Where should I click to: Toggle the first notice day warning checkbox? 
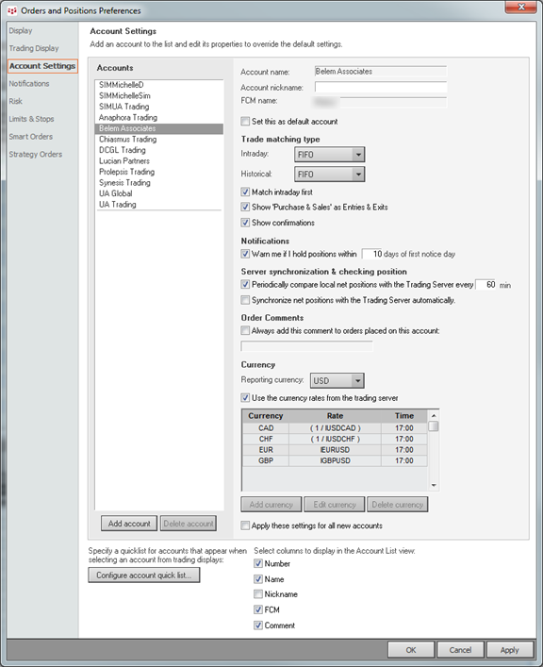pyautogui.click(x=245, y=254)
